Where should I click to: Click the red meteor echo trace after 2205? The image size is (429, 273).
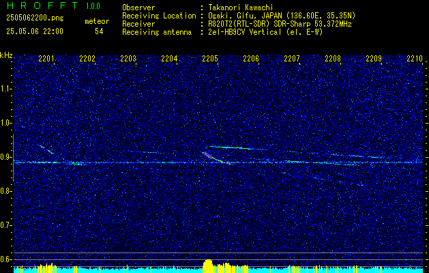coord(216,158)
